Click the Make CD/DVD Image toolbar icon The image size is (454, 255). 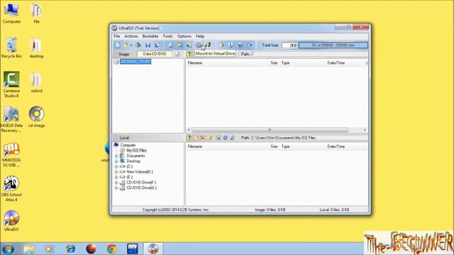point(170,45)
